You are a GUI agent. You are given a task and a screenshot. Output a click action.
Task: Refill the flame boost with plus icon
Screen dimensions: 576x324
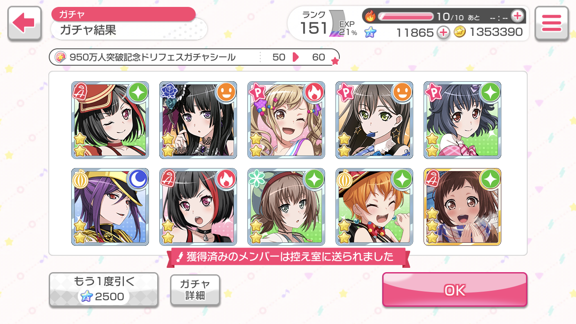click(x=517, y=16)
